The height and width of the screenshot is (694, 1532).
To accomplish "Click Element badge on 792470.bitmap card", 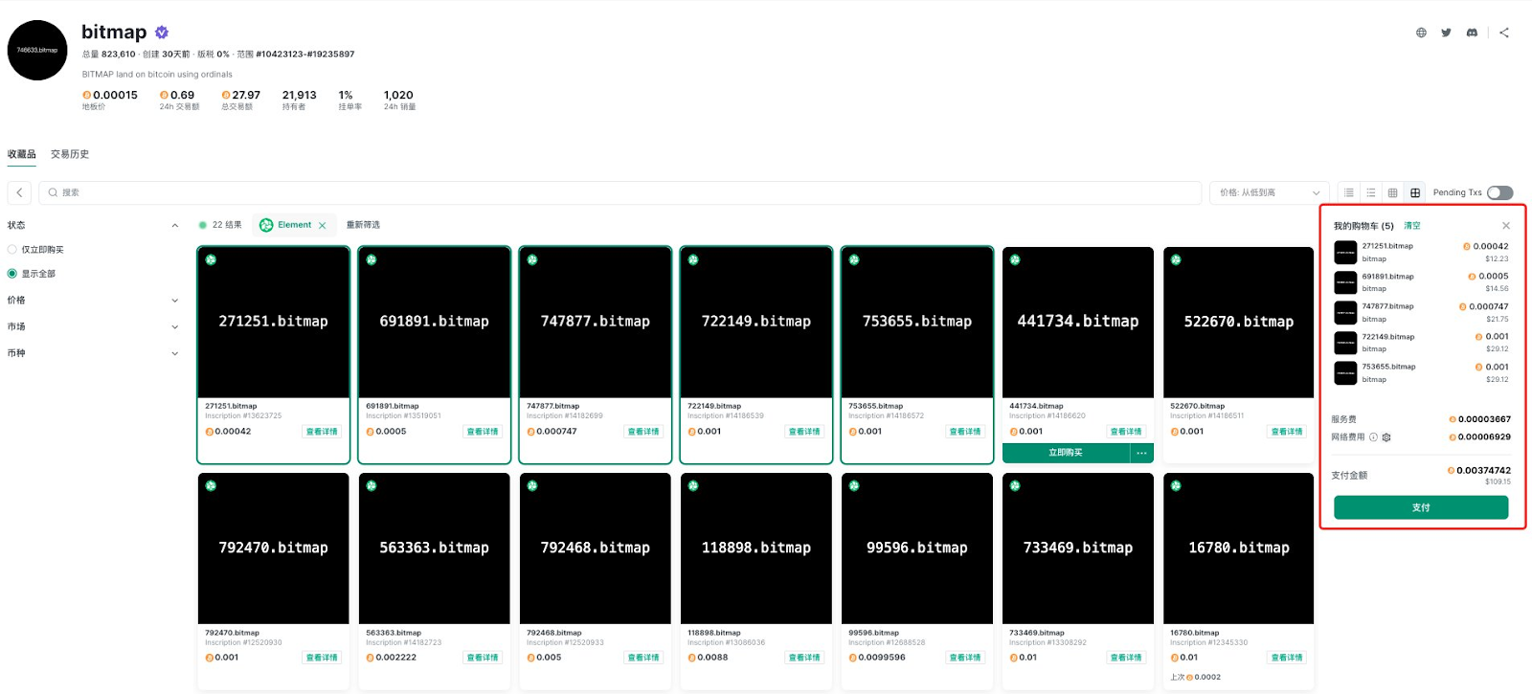I will [211, 485].
